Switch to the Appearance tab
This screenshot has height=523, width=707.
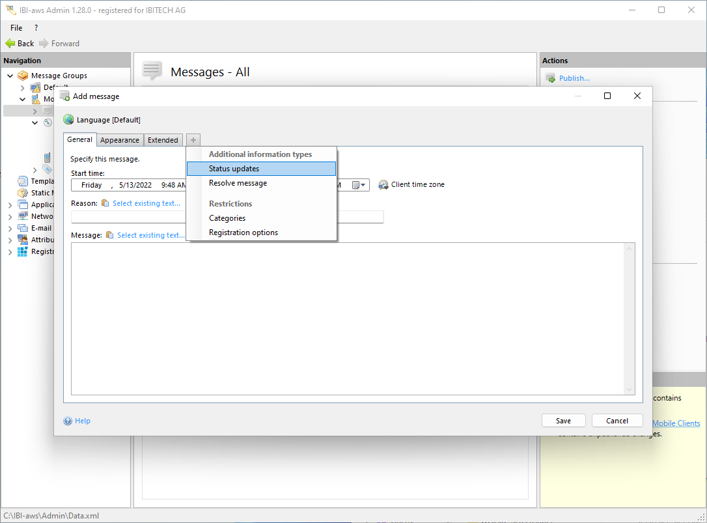[x=120, y=140]
